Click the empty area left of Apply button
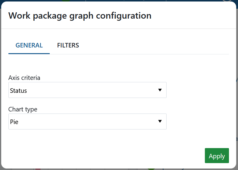238x170 pixels. tap(121, 156)
